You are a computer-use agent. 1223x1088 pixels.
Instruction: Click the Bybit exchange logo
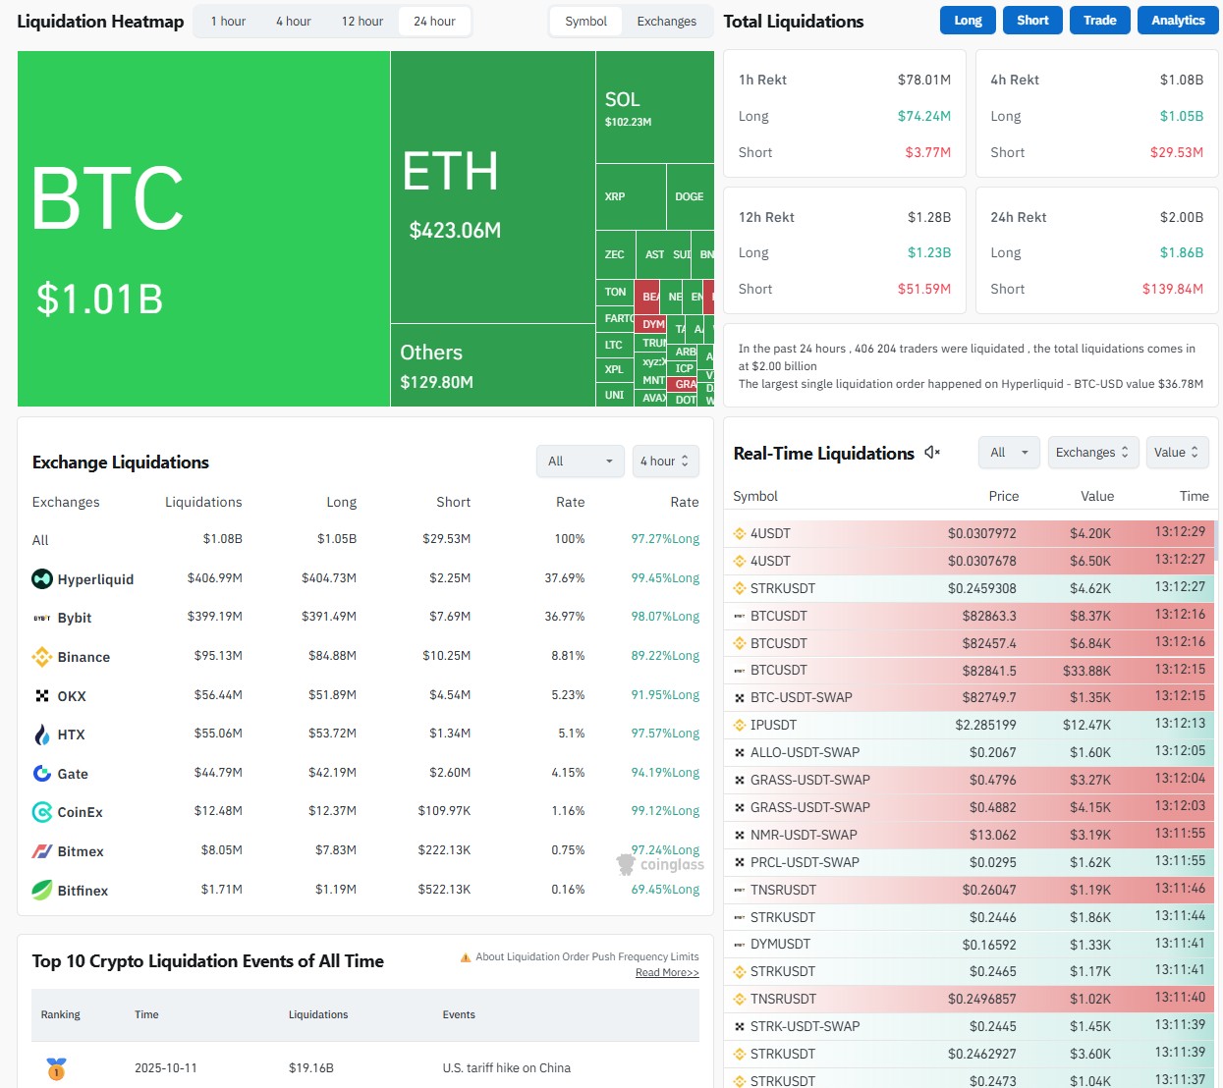41,618
